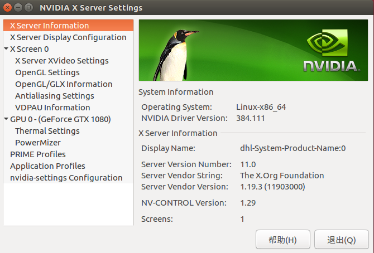Image resolution: width=374 pixels, height=253 pixels.
Task: Open Thermal Settings page
Action: (x=47, y=131)
